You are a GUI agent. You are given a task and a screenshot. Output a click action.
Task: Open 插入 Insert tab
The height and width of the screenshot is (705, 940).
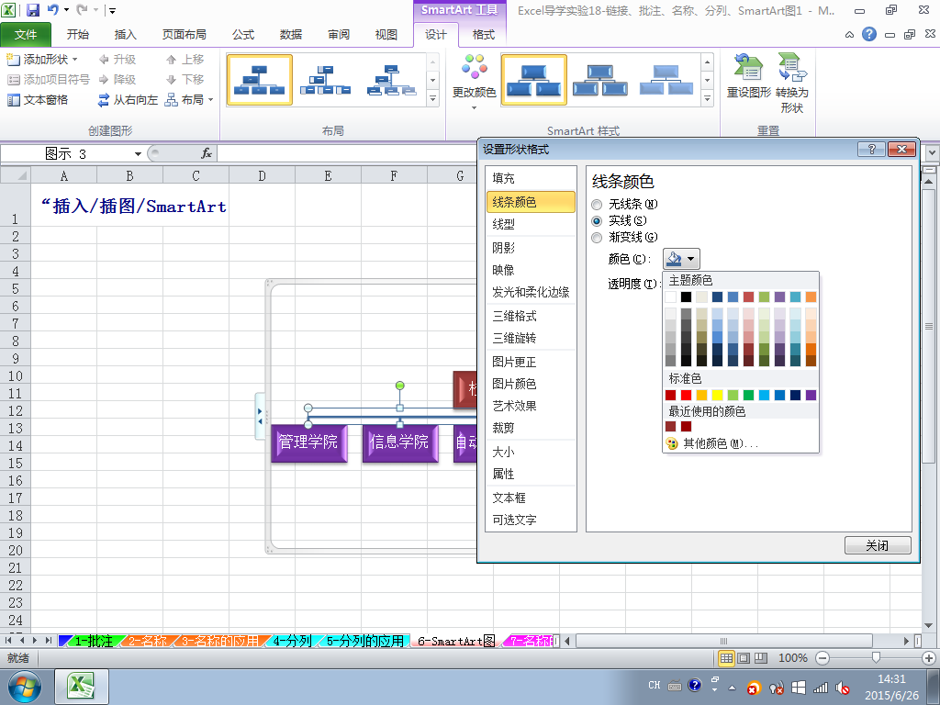125,35
